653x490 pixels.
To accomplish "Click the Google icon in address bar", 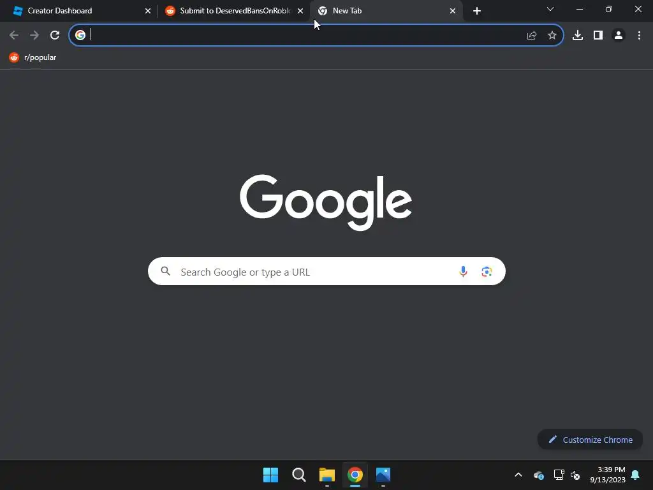I will pyautogui.click(x=80, y=35).
